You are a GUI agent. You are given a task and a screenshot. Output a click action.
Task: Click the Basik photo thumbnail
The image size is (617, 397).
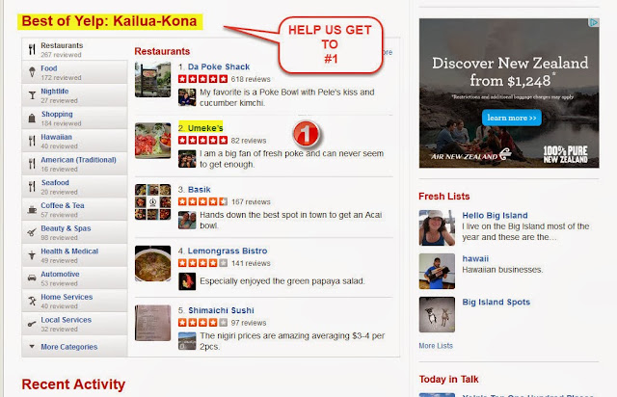(x=152, y=201)
